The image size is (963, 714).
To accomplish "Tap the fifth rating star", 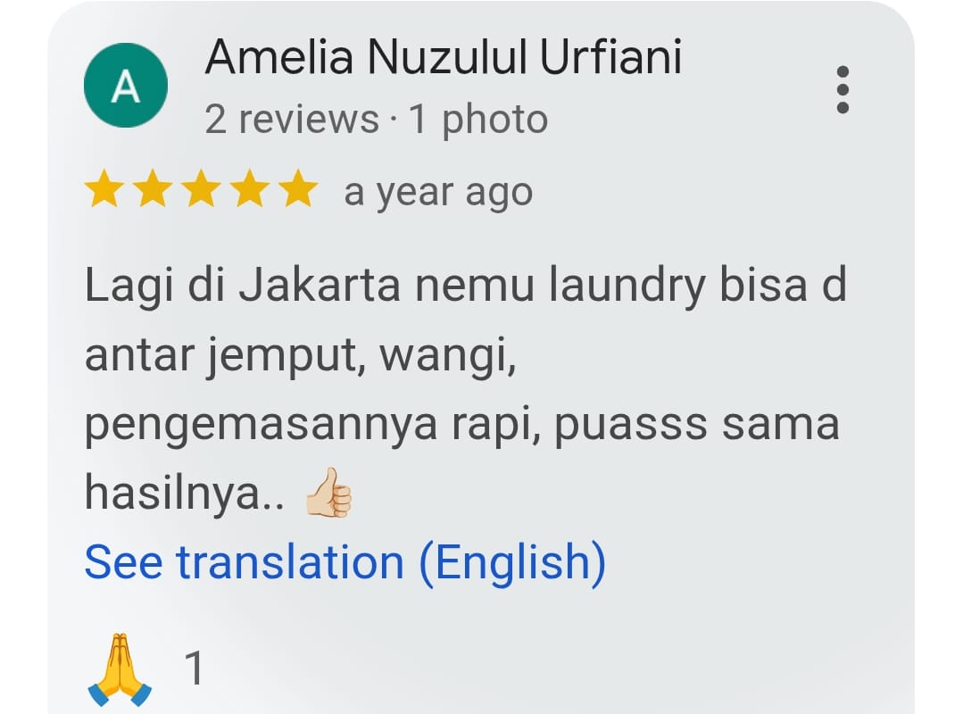I will tap(298, 189).
